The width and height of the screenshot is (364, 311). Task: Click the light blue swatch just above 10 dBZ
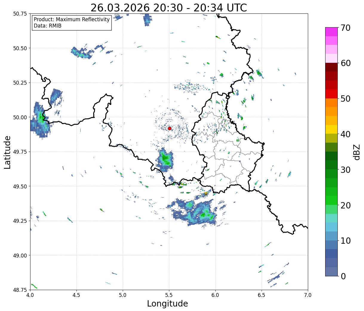[x=331, y=236]
